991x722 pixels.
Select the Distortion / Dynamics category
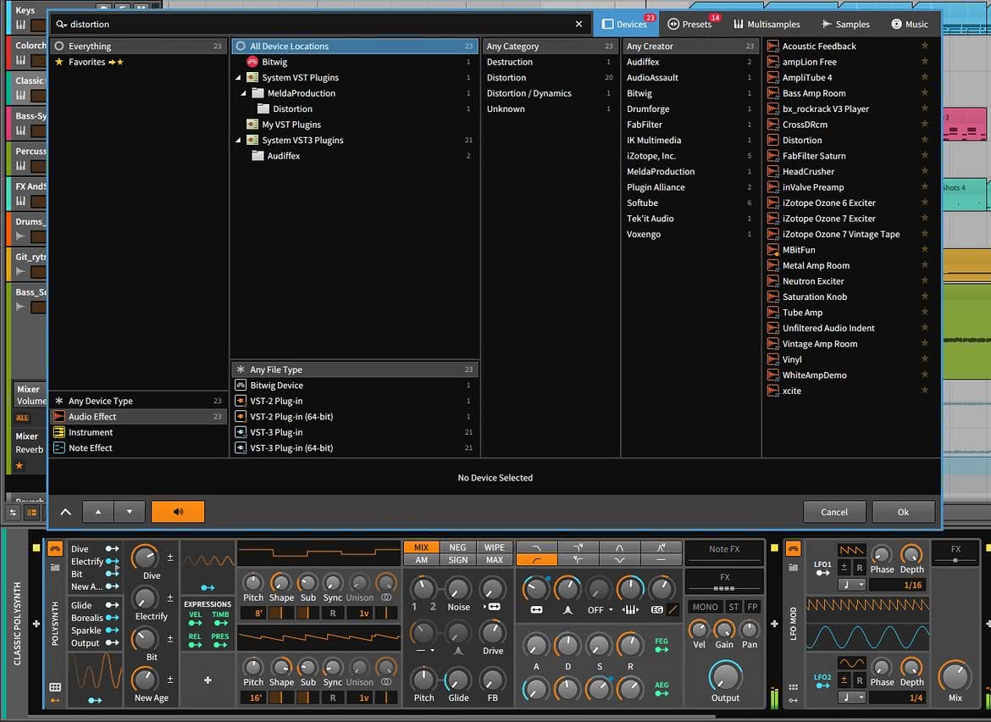click(x=550, y=93)
